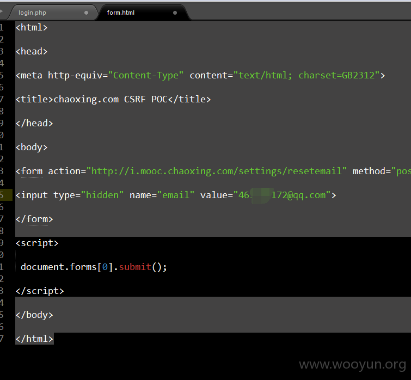411x380 pixels.
Task: Click the submit() call
Action: pyautogui.click(x=143, y=267)
